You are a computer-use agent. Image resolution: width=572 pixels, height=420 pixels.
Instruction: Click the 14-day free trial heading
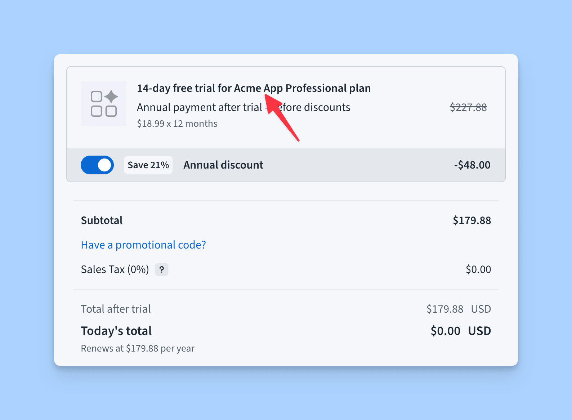click(254, 88)
